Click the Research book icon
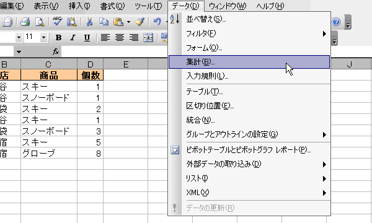 coord(71,22)
